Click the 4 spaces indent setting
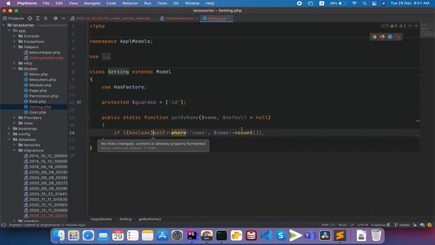Image resolution: width=435 pixels, height=245 pixels. (x=378, y=225)
